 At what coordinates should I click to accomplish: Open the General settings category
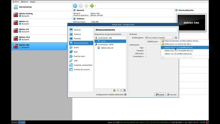tap(81, 30)
